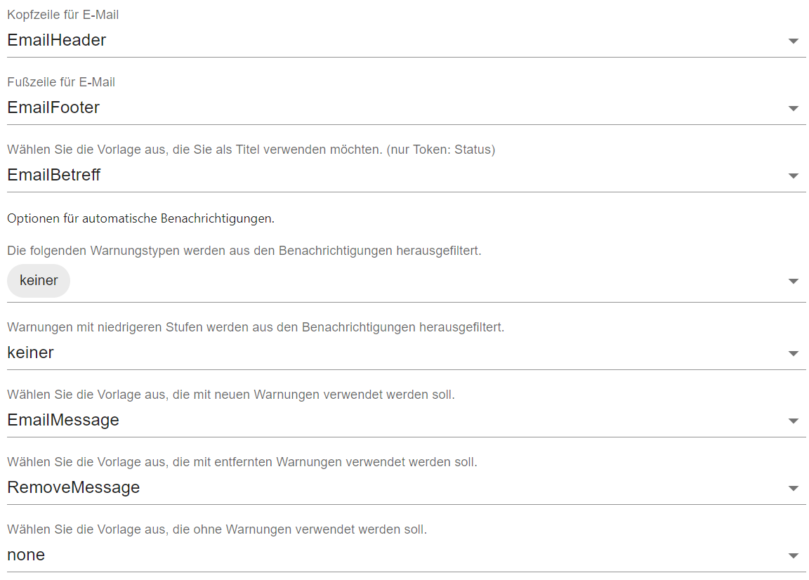Open the Kopfzeile für E-Mail dropdown arrow

click(794, 41)
